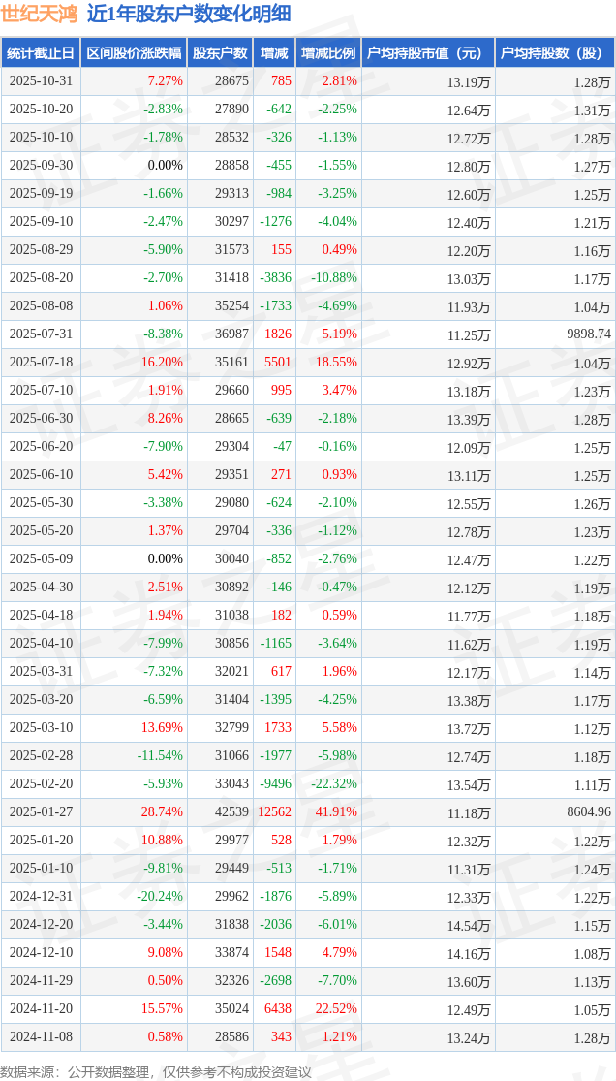Select the 2025-10-31 date cell
Screen dimensions: 616x1081
[x=41, y=81]
